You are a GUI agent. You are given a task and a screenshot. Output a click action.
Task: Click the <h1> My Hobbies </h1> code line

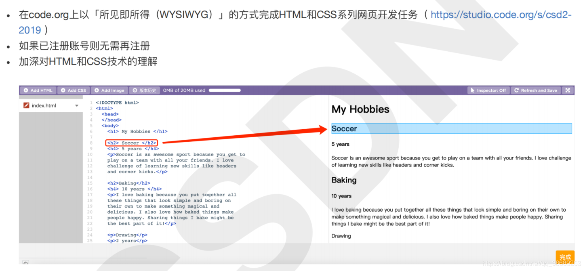click(137, 131)
